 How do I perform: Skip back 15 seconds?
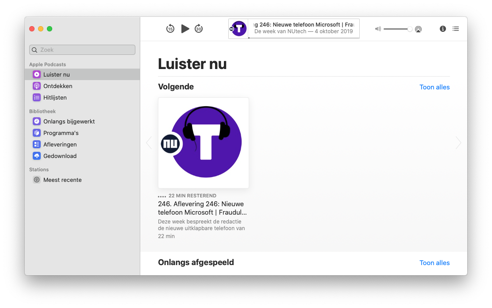(x=170, y=29)
